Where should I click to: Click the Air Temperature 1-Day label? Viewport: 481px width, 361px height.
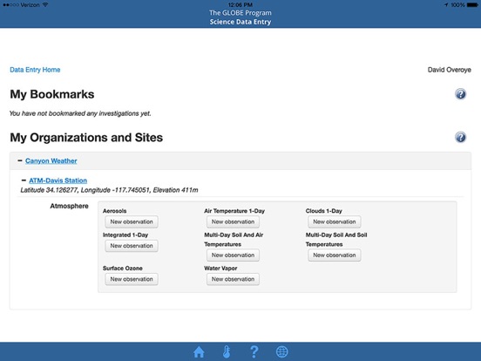[x=234, y=211]
